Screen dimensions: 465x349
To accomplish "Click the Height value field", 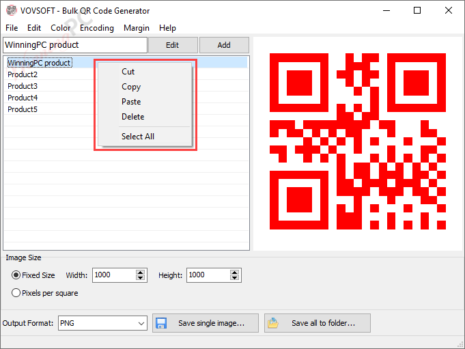I will click(x=208, y=275).
